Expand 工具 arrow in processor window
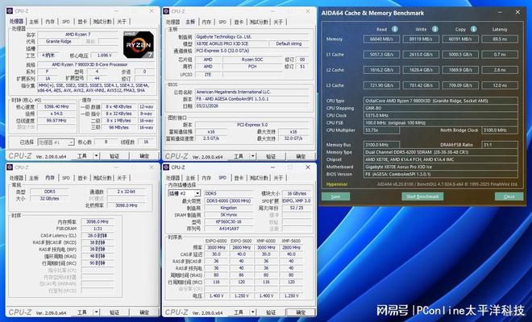532x322 pixels. click(97, 156)
